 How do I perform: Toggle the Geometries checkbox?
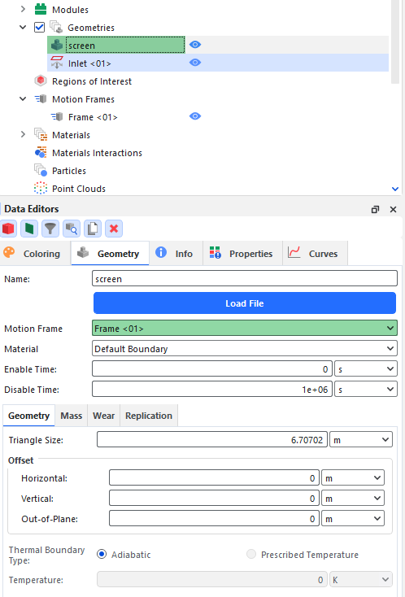click(39, 28)
